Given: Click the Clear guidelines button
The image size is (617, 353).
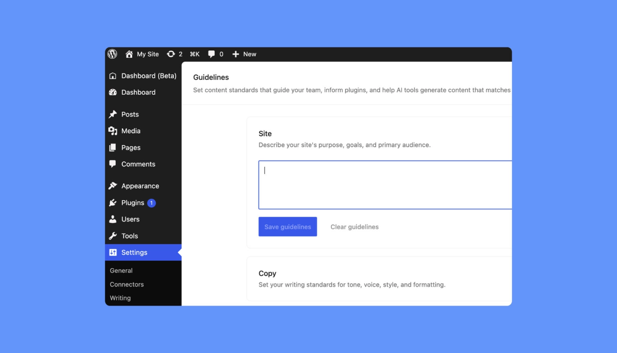Looking at the screenshot, I should [355, 227].
